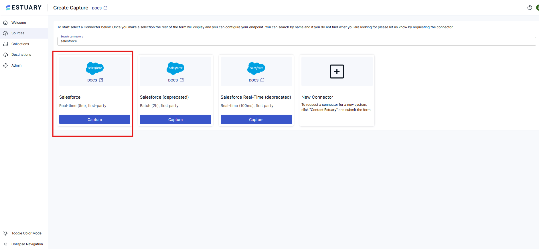This screenshot has width=539, height=249.
Task: Click the Sources cloud upload icon
Action: pos(5,33)
